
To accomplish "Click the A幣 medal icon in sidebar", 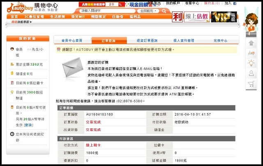I will 12,107.
